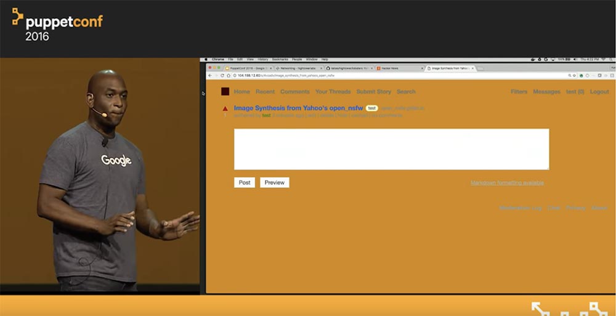Viewport: 616px width, 316px height.
Task: Open the Filters link
Action: click(x=519, y=92)
